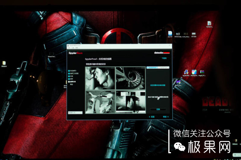Image resolution: width=241 pixels, height=160 pixels.
Task: Open the second menu in the Spyder menu bar
Action: (73, 48)
